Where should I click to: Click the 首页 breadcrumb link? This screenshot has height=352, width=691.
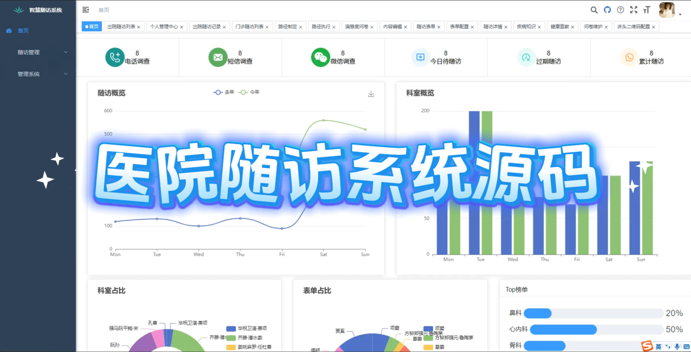pos(104,10)
